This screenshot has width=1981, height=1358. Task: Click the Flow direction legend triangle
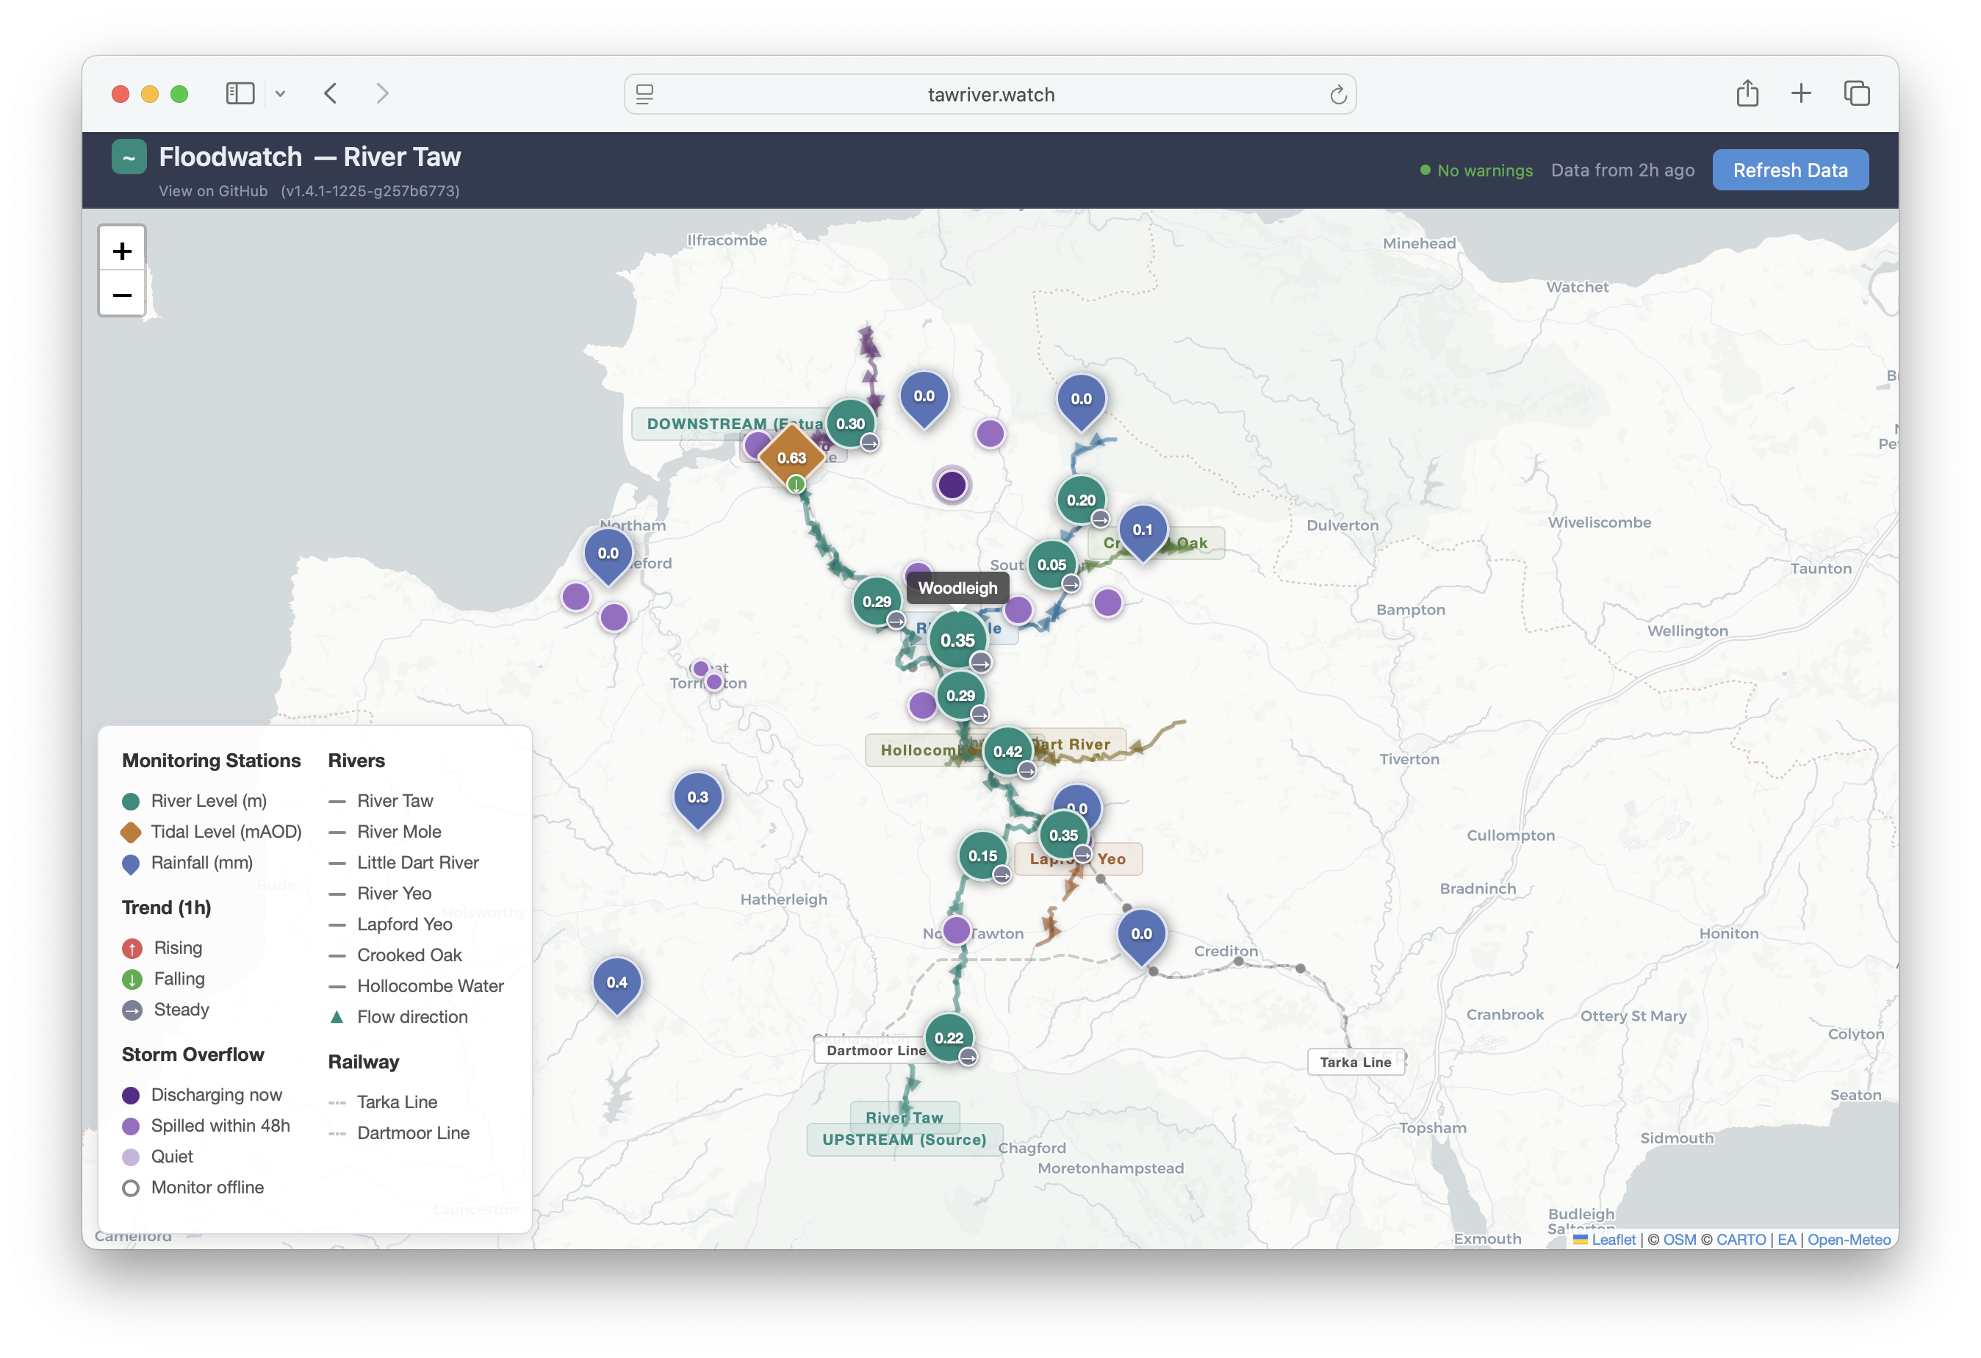tap(337, 1016)
